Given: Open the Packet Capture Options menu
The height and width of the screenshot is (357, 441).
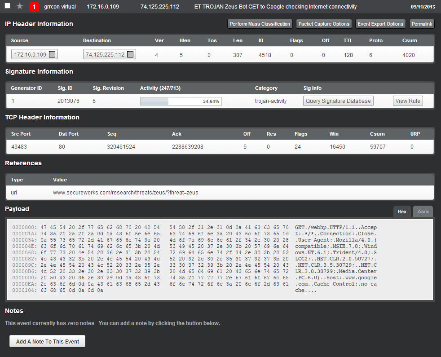Looking at the screenshot, I should (x=324, y=24).
